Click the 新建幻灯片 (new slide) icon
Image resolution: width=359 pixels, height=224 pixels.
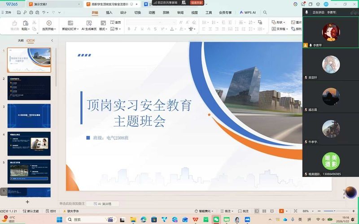point(70,23)
